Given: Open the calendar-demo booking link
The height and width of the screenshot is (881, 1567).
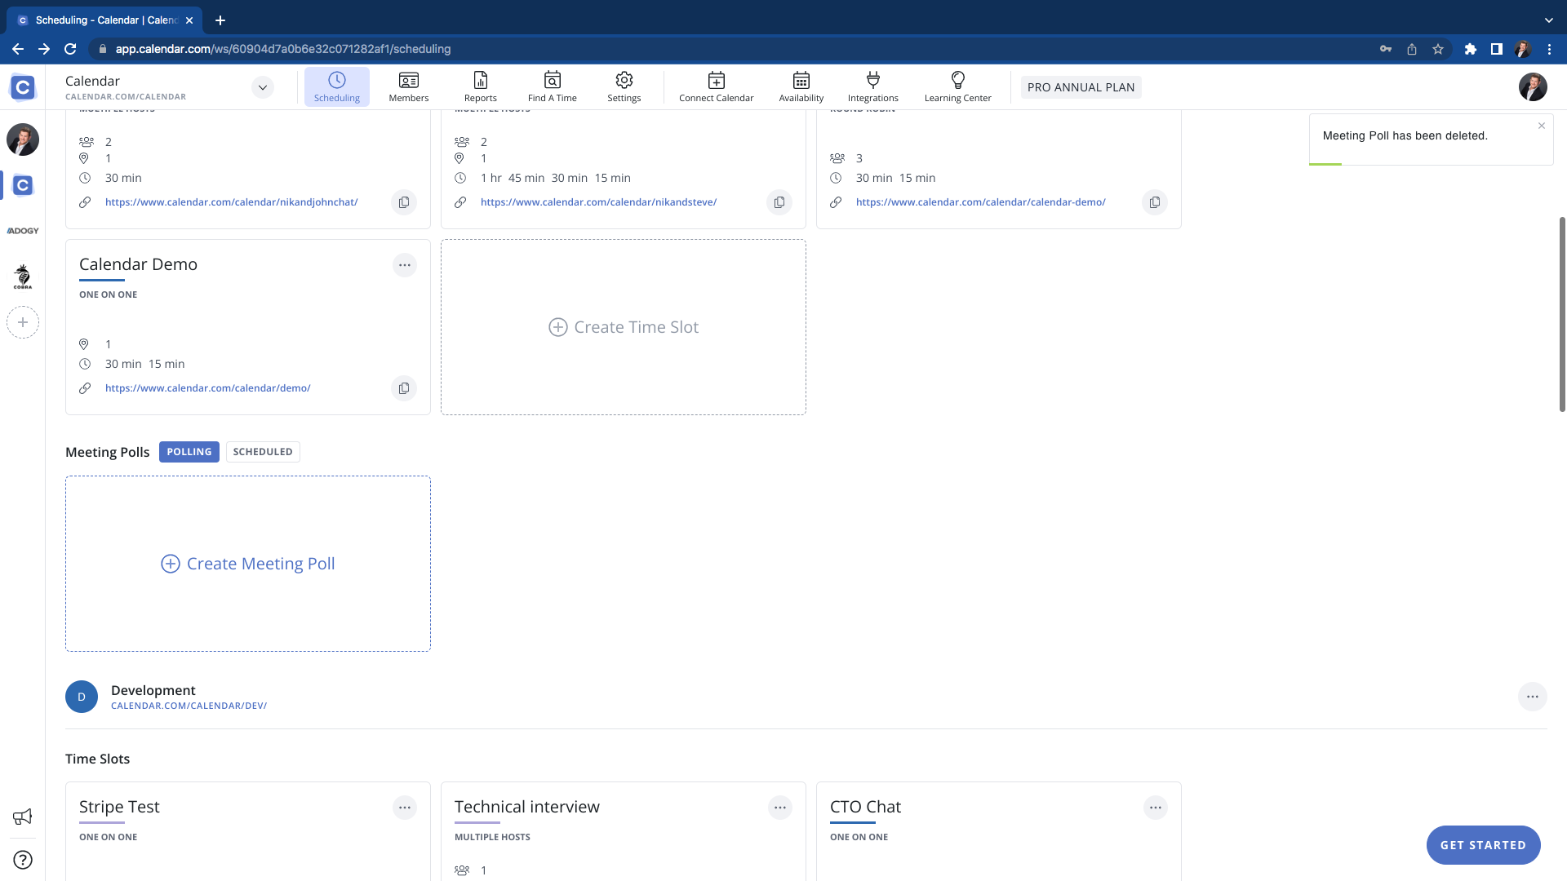Looking at the screenshot, I should pyautogui.click(x=980, y=202).
